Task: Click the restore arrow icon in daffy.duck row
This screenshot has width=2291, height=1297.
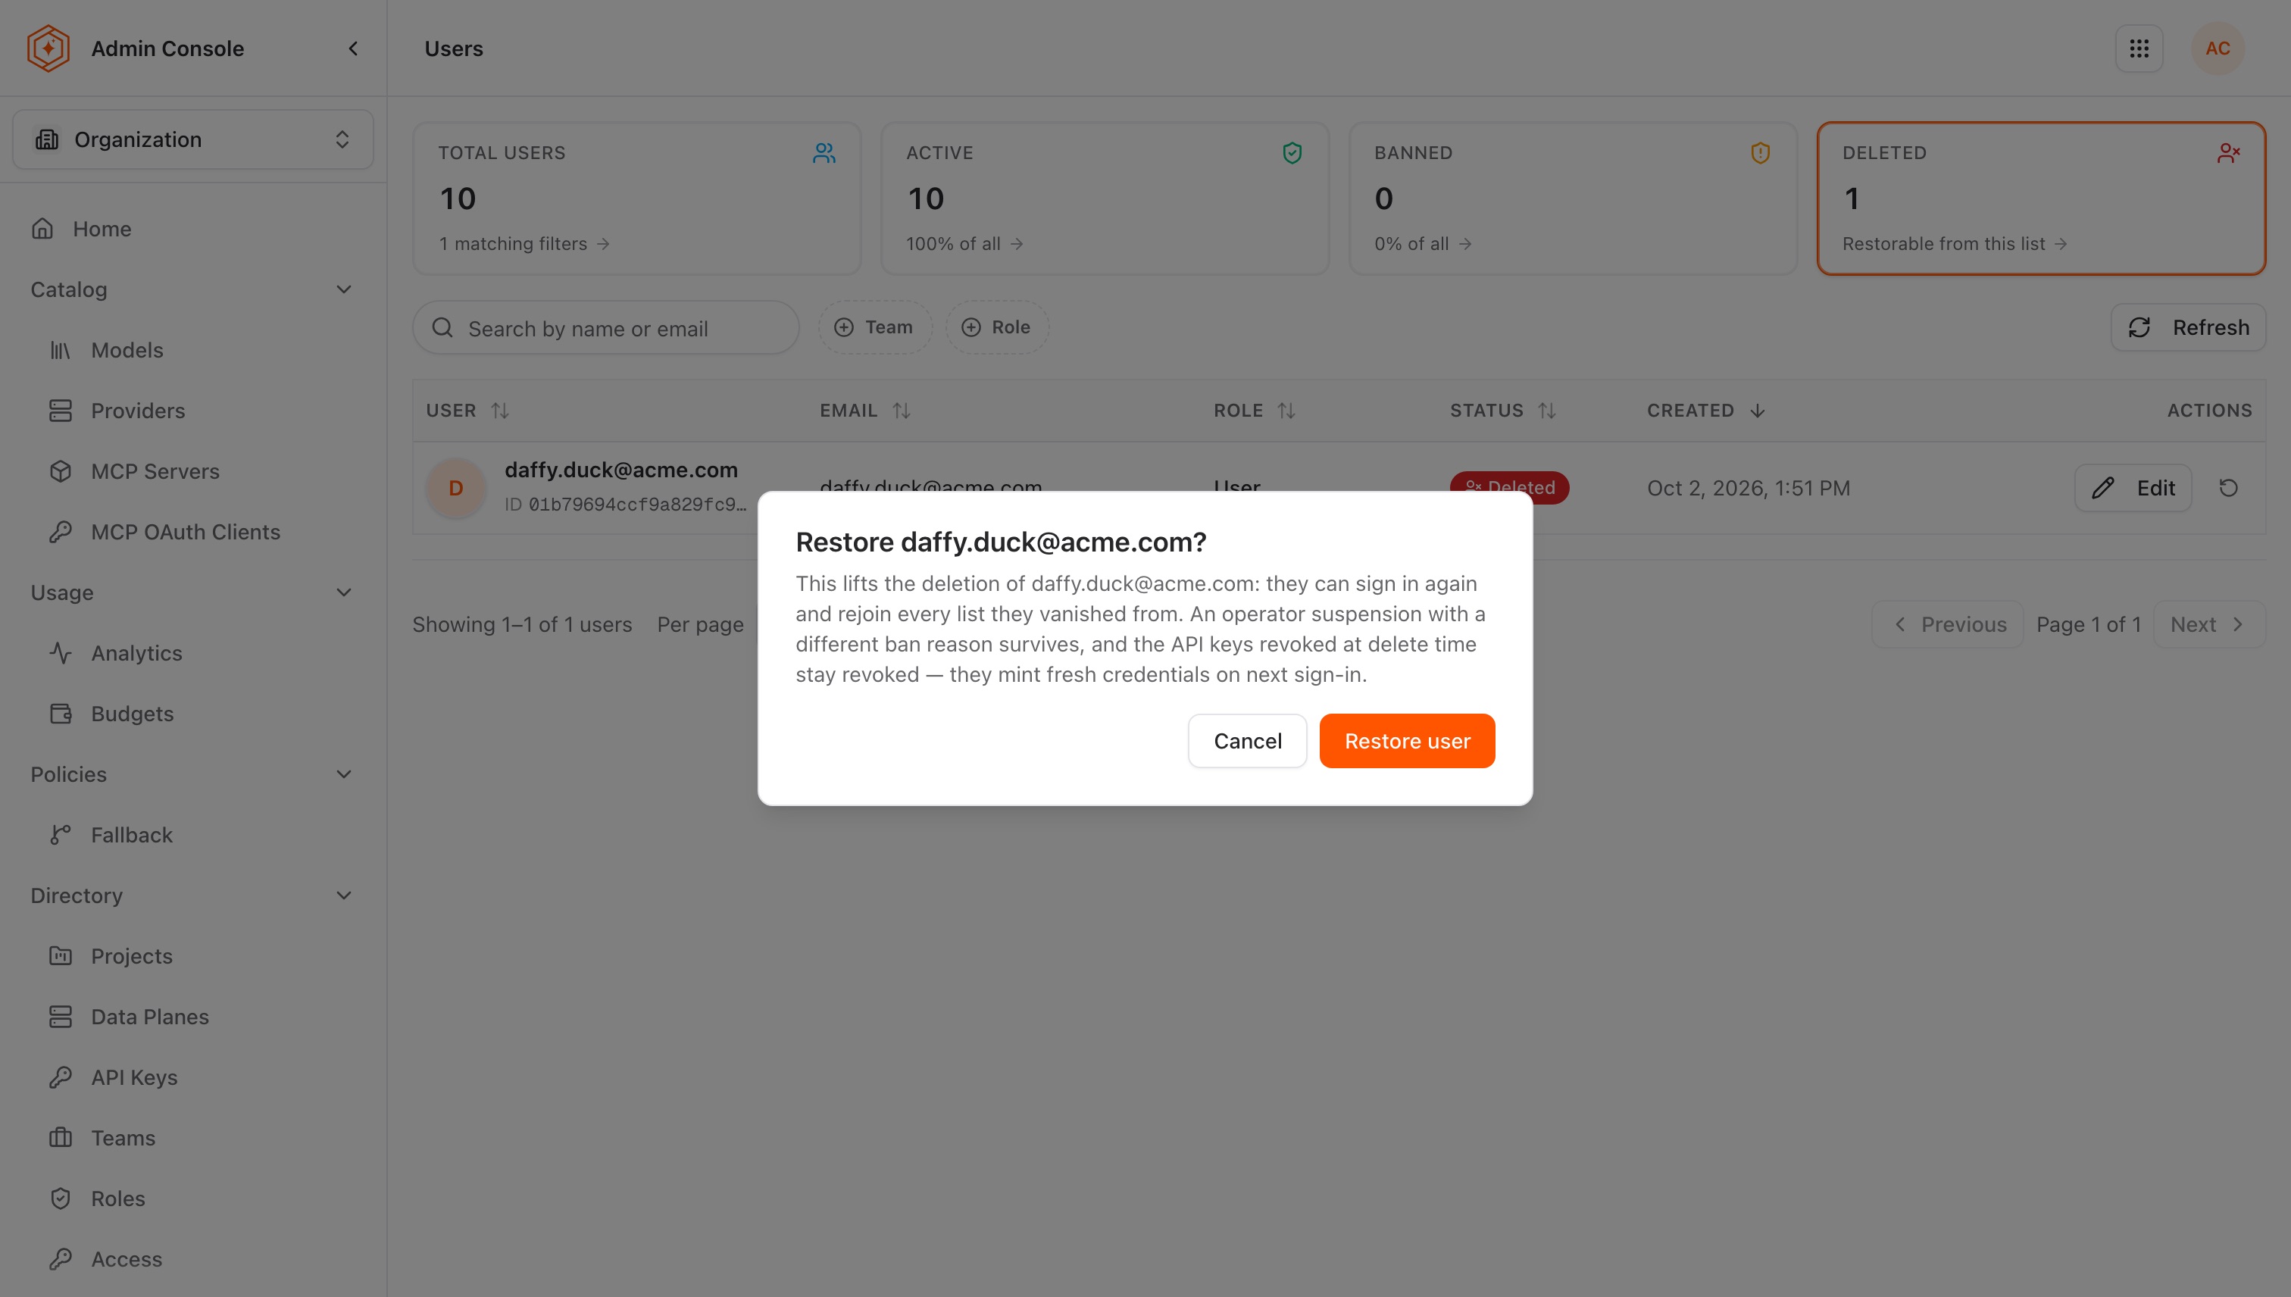Action: (2228, 487)
